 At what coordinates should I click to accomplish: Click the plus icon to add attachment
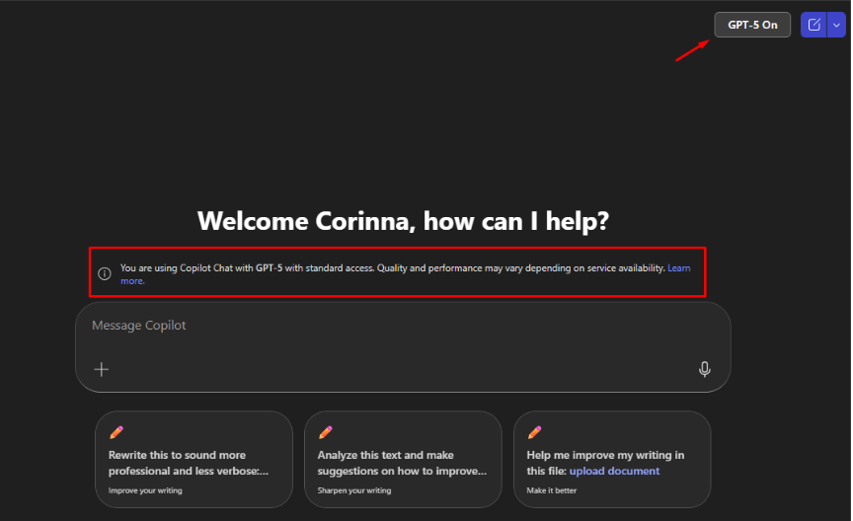tap(101, 369)
